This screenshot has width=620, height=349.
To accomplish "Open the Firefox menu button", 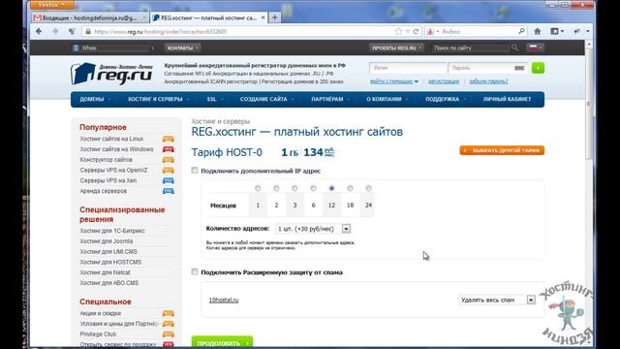I will pyautogui.click(x=51, y=5).
